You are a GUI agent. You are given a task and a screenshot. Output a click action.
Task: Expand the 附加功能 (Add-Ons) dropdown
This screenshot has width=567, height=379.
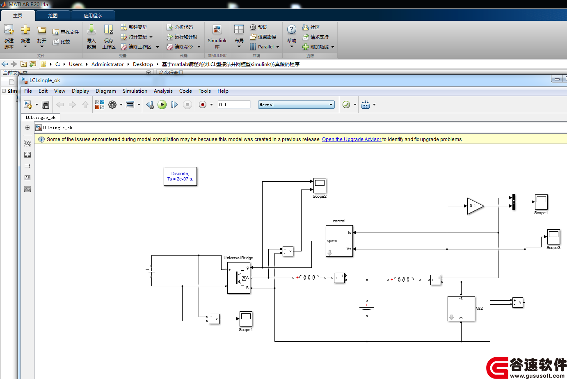pyautogui.click(x=333, y=47)
